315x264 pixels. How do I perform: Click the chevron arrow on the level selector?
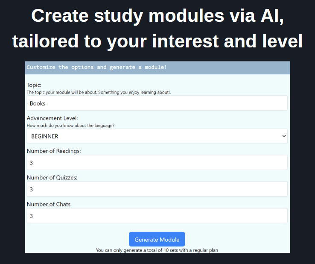[x=284, y=136]
